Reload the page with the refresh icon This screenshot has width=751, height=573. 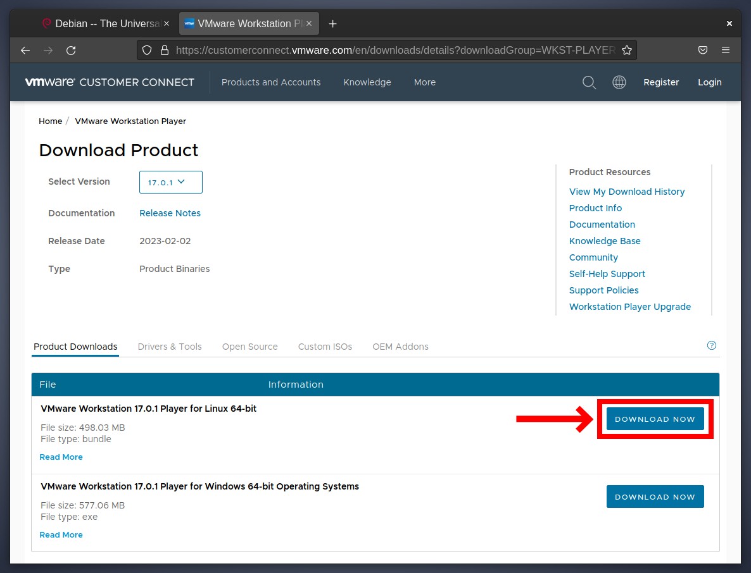(71, 50)
